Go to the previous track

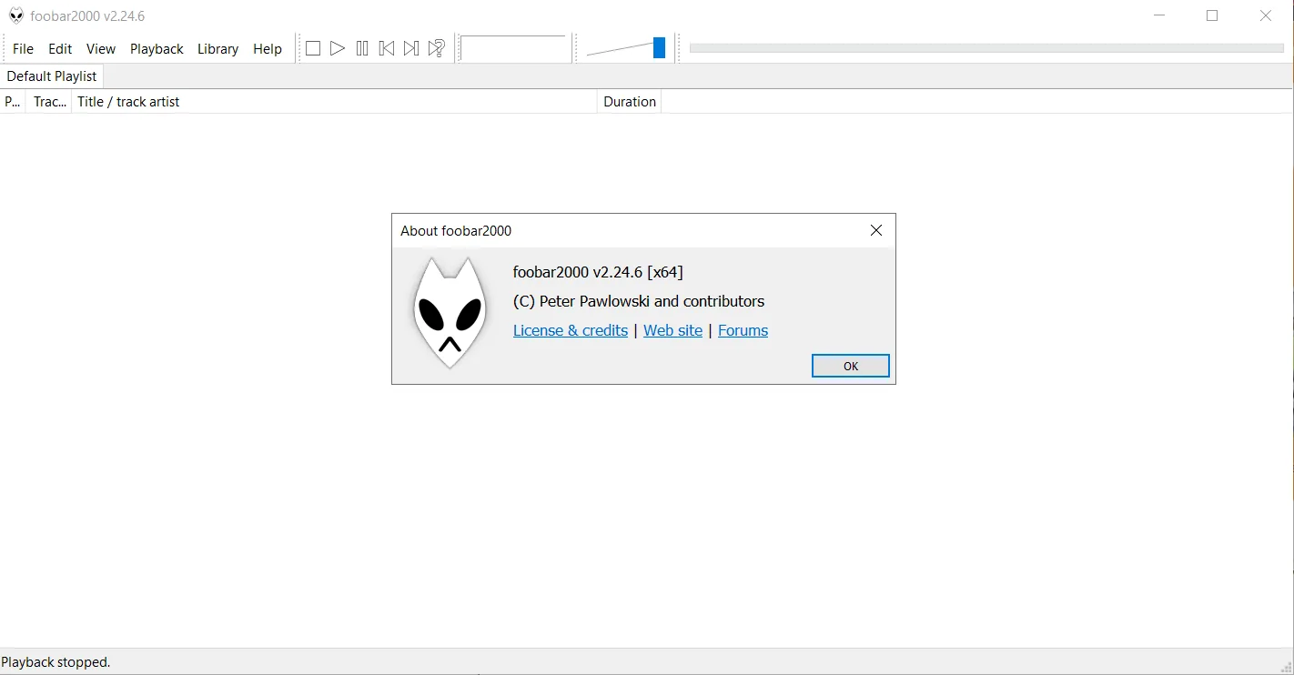pos(387,48)
